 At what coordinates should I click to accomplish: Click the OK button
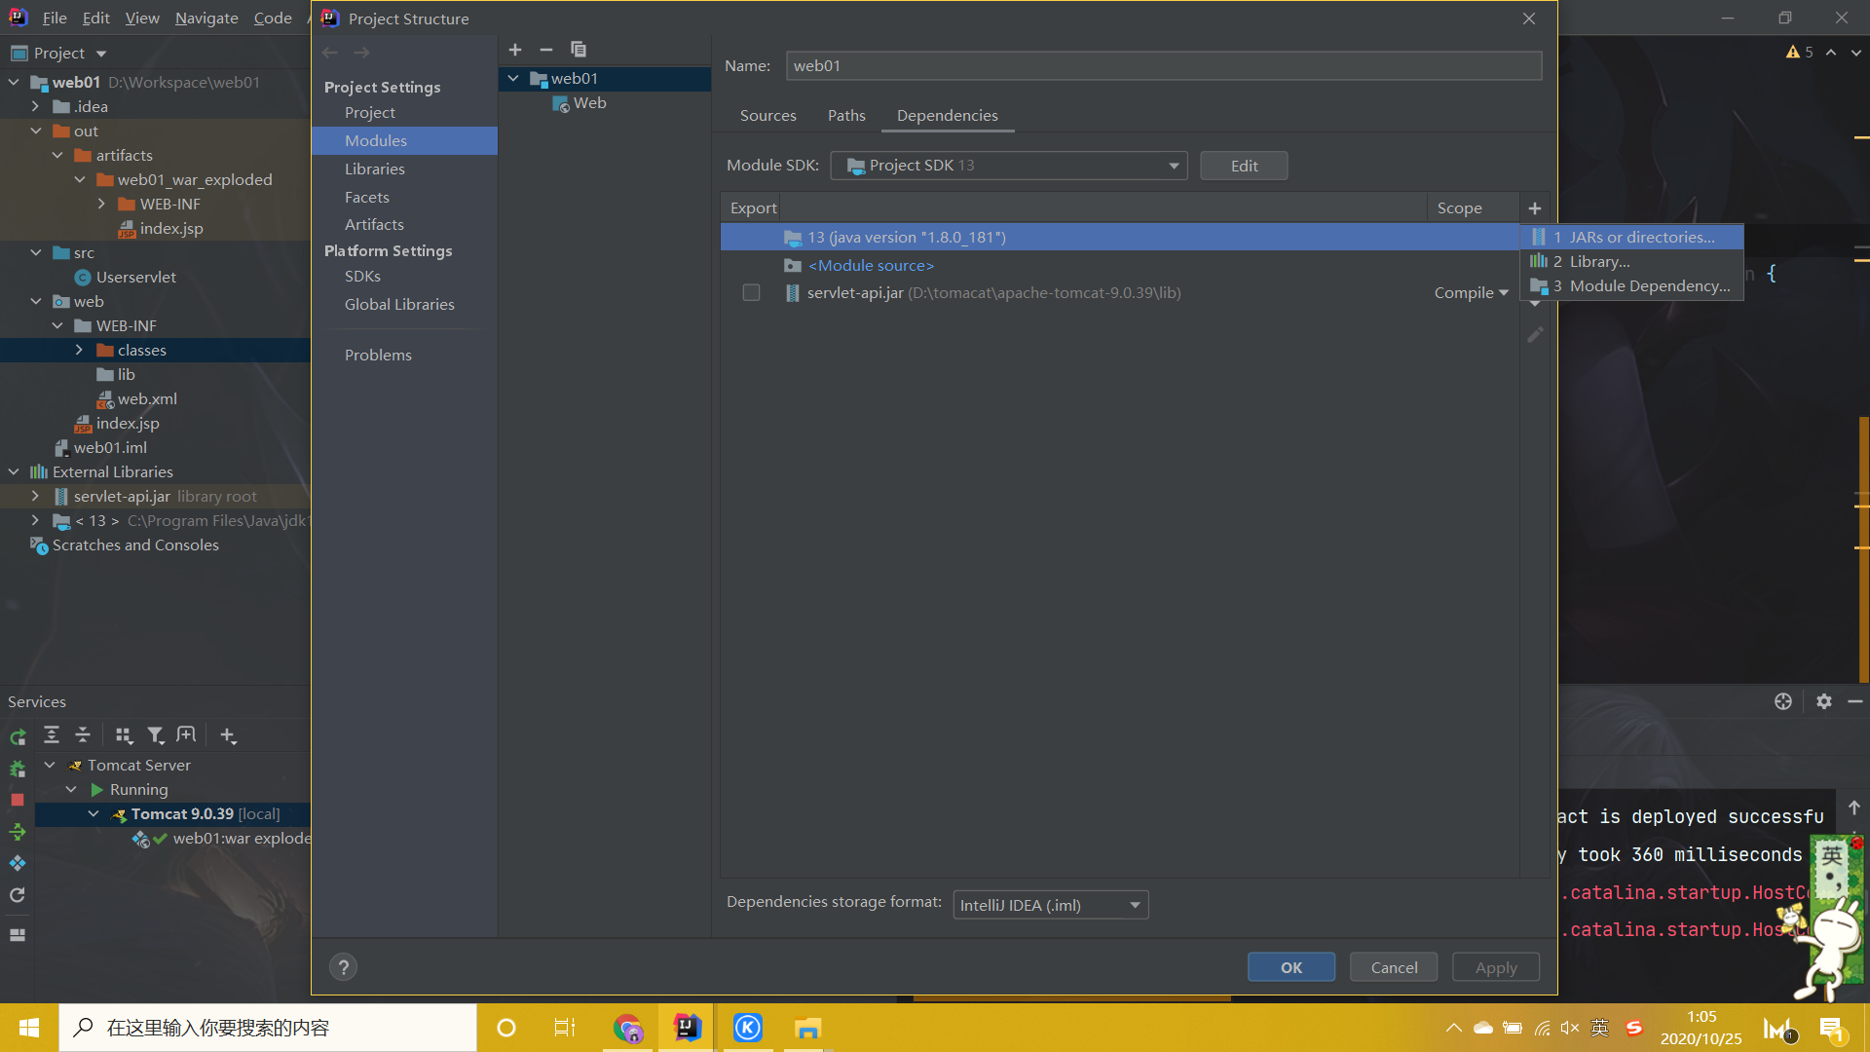(1291, 967)
